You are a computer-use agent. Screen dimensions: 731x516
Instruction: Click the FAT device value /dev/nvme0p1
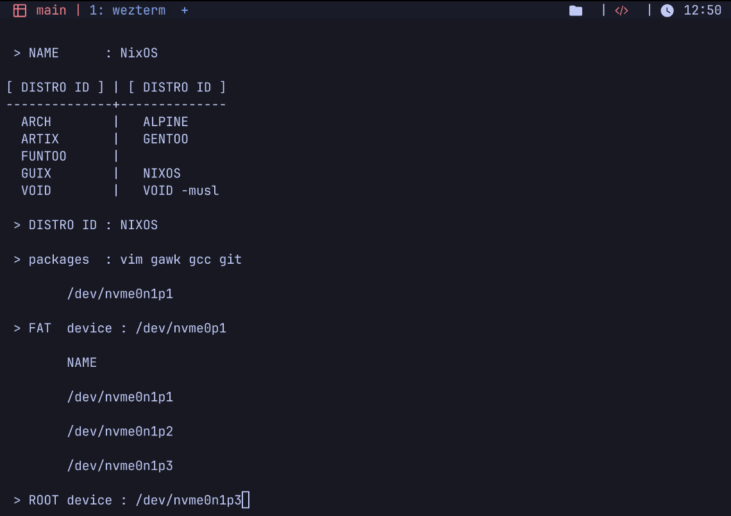[181, 328]
